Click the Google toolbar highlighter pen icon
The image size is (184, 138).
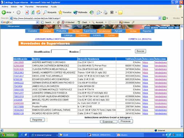click(x=133, y=22)
